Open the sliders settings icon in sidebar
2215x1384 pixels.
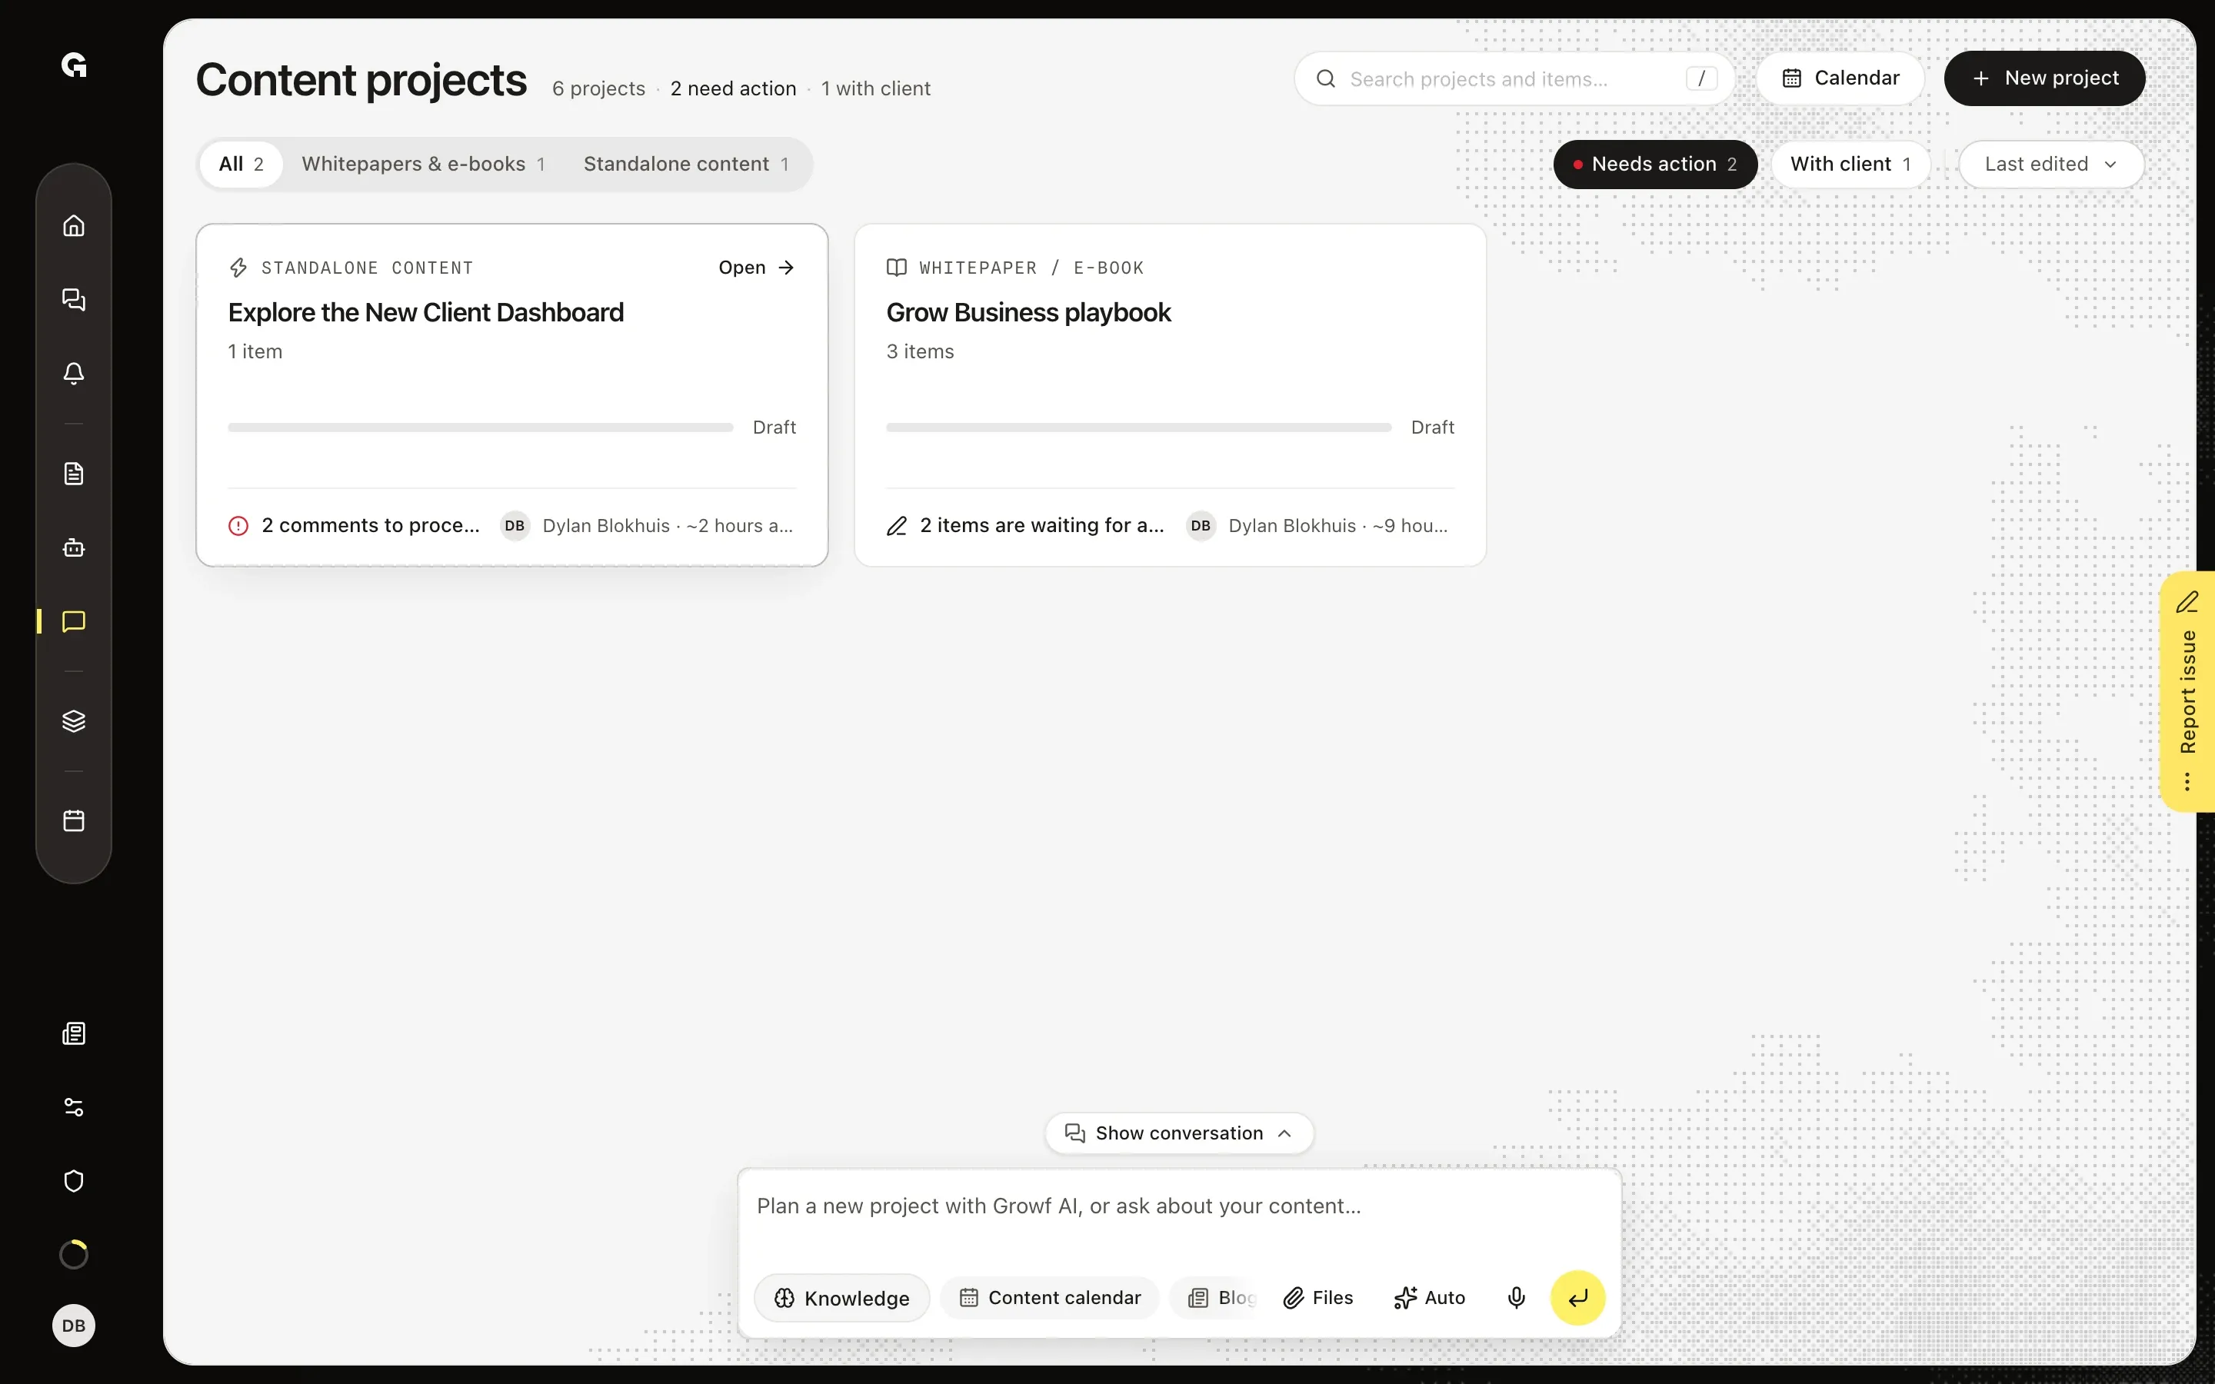tap(74, 1107)
